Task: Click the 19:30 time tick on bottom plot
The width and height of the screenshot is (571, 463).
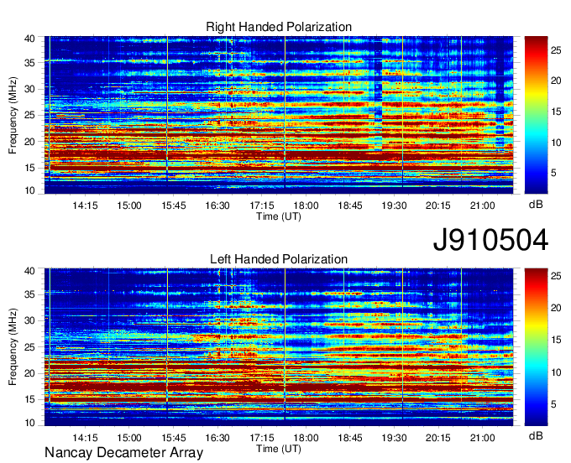Action: point(394,437)
